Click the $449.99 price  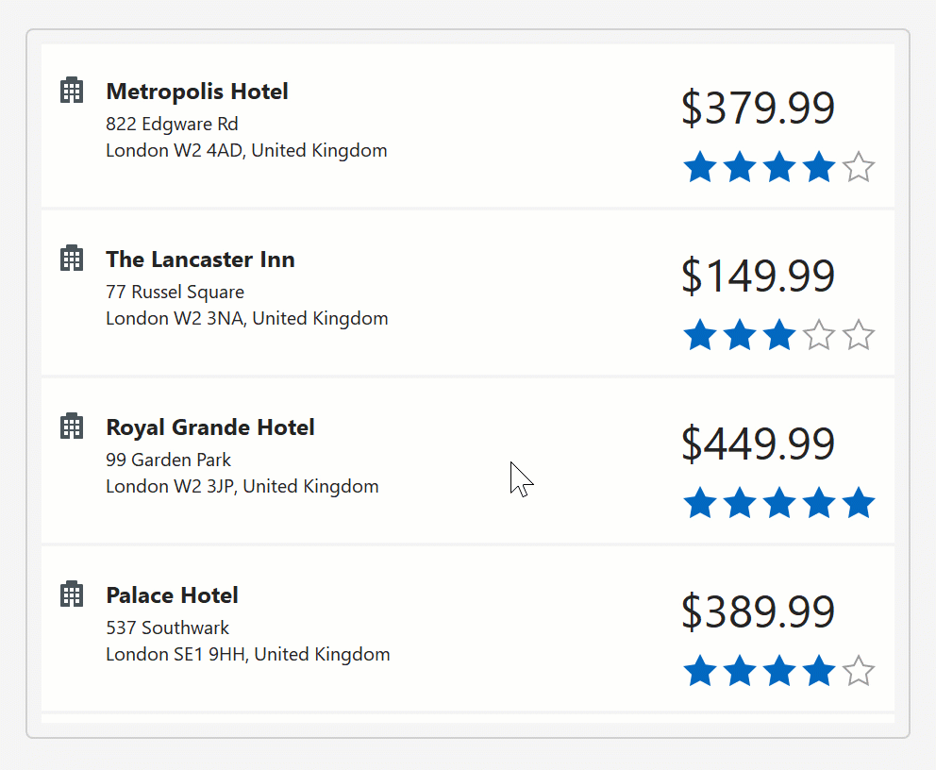758,444
